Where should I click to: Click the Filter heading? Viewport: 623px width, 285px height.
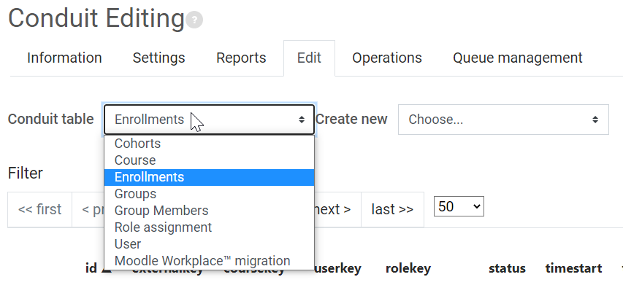[26, 173]
